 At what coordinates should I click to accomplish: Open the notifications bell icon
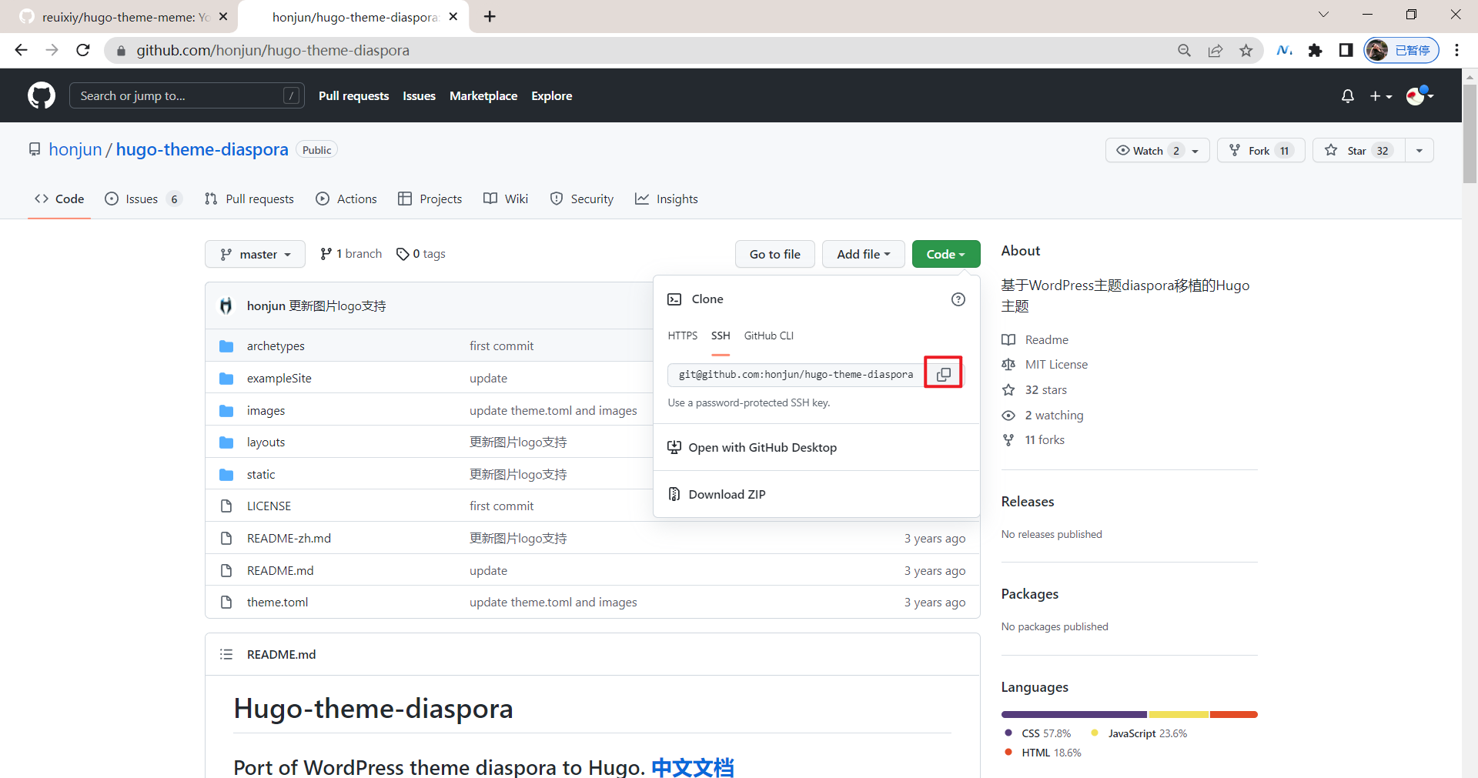[x=1347, y=96]
